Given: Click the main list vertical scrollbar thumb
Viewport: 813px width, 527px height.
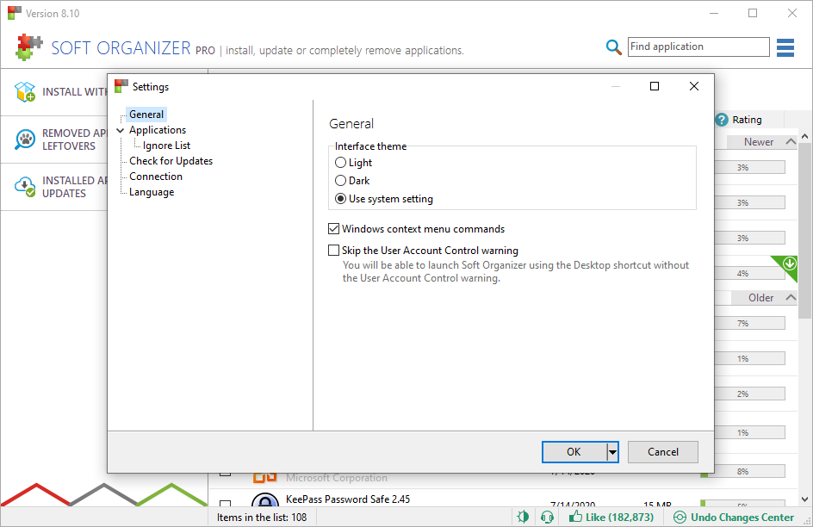Looking at the screenshot, I should coord(804,231).
